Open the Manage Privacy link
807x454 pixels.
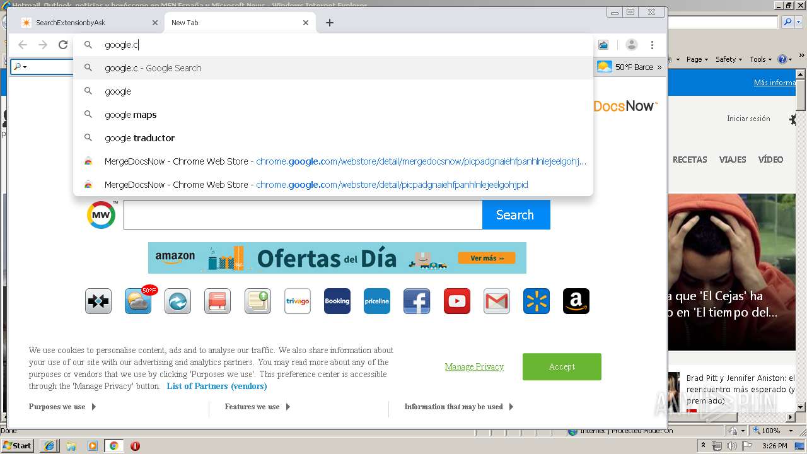(x=474, y=367)
